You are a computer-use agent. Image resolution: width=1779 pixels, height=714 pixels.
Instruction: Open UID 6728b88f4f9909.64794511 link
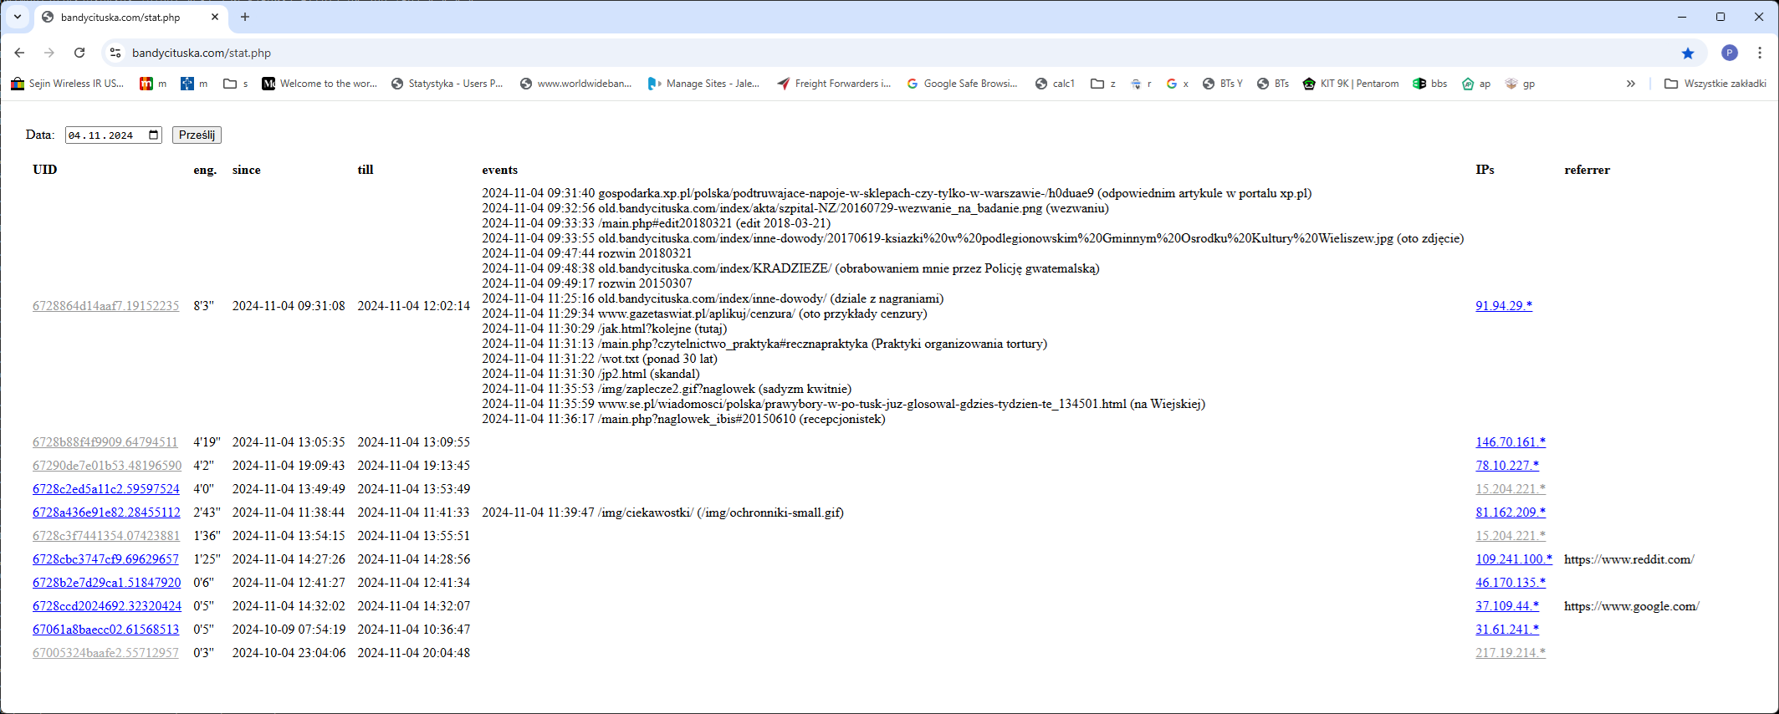point(105,442)
